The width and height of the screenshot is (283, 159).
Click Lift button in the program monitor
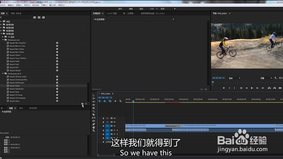(269, 88)
